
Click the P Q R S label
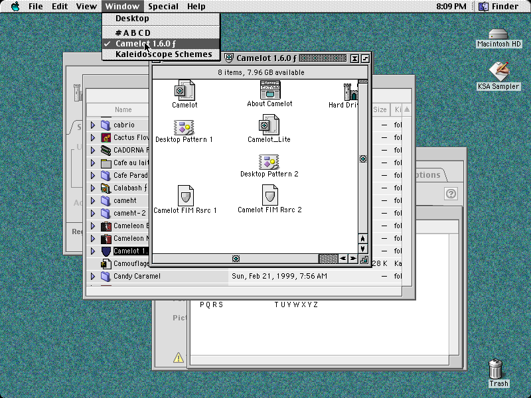[211, 304]
